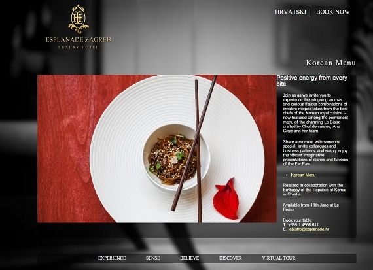
Task: Select the Sense navigation item
Action: point(153,258)
